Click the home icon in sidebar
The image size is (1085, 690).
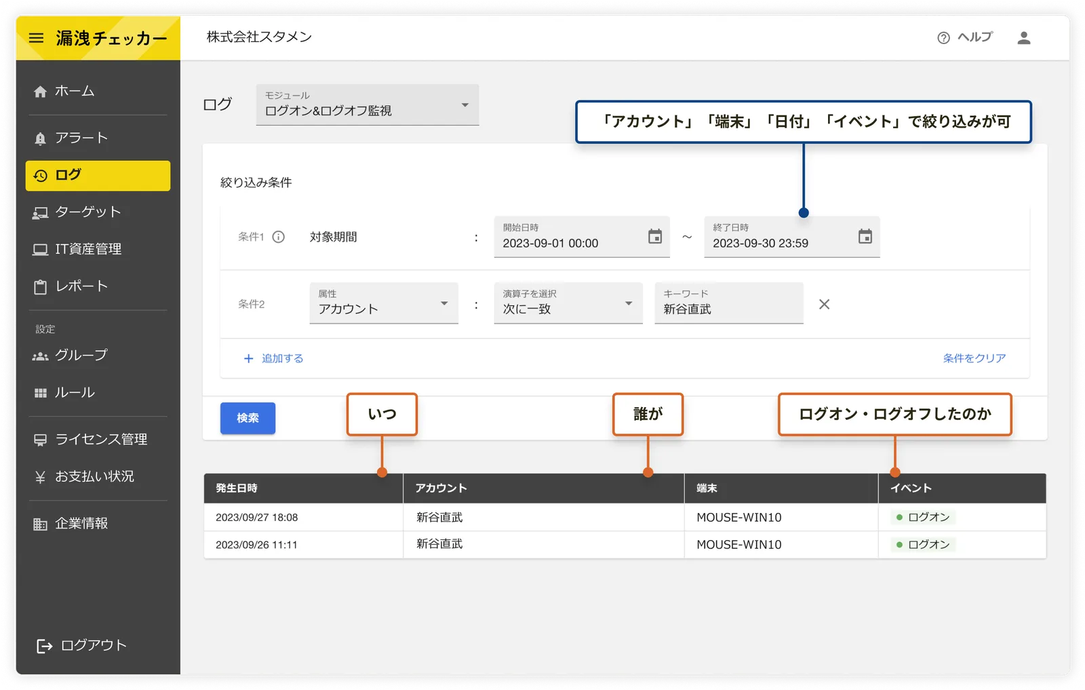click(x=41, y=92)
